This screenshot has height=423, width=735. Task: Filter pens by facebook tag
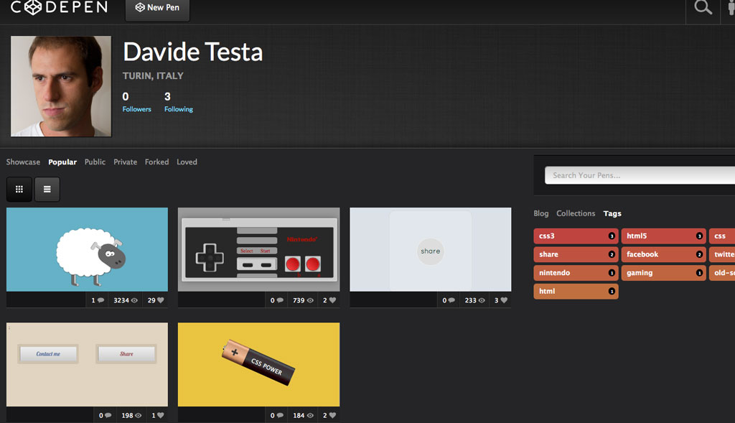(664, 254)
